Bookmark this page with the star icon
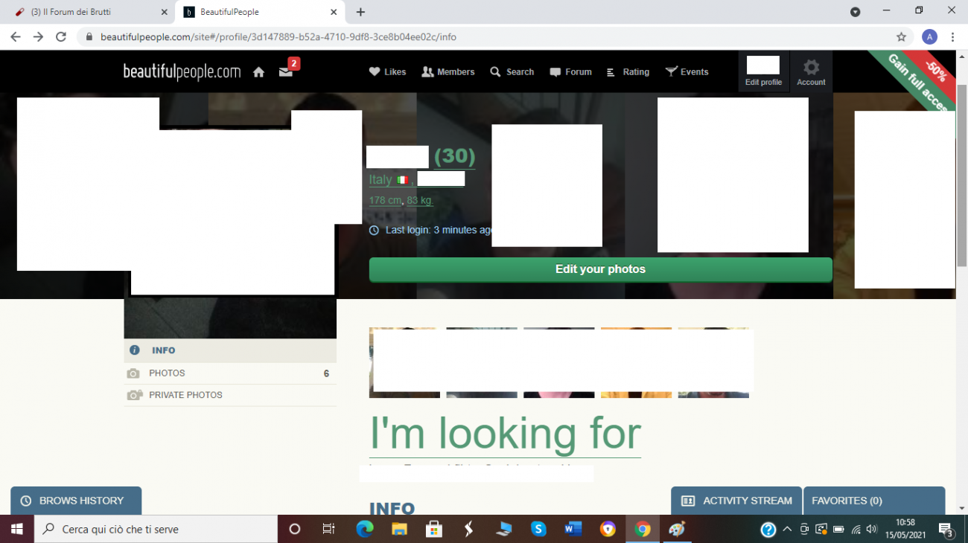This screenshot has height=543, width=968. (x=901, y=36)
